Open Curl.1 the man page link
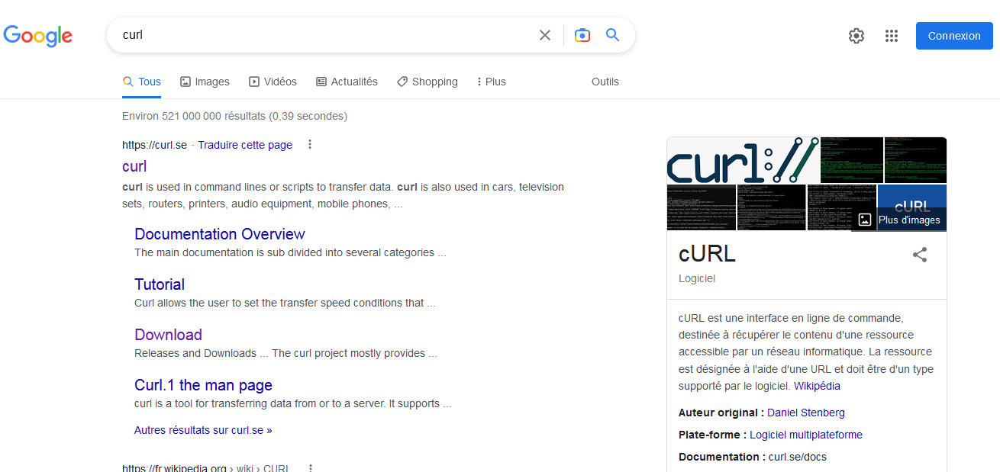Screen dimensions: 1000x472 203,385
